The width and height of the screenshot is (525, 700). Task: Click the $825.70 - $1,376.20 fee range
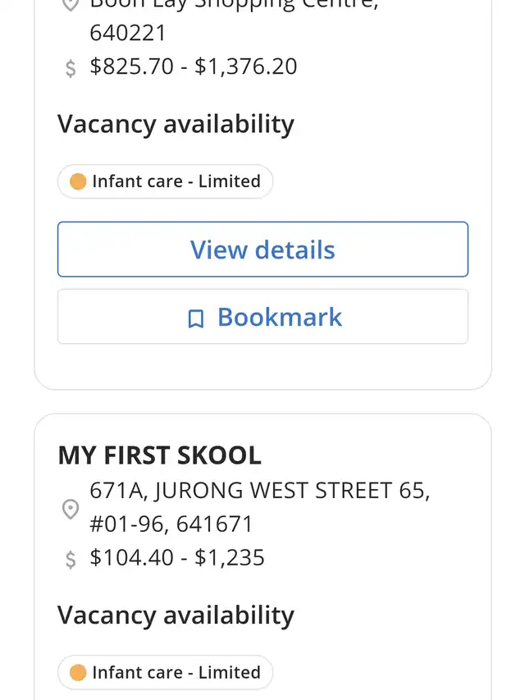193,66
